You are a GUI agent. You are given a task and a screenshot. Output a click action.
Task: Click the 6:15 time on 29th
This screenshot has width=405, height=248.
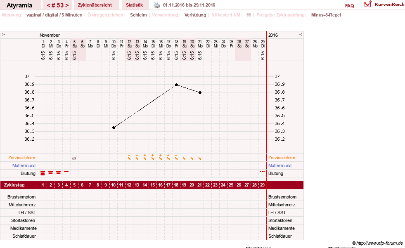point(263,55)
